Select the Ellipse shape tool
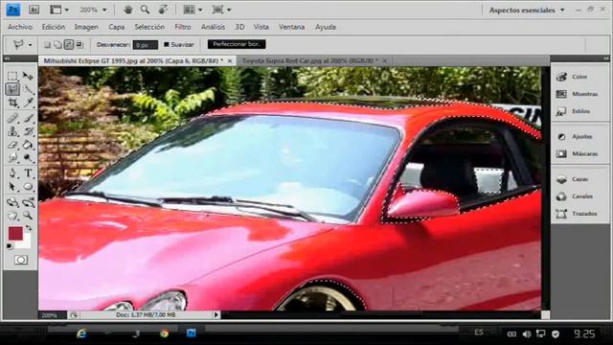This screenshot has width=613, height=345. pos(28,187)
